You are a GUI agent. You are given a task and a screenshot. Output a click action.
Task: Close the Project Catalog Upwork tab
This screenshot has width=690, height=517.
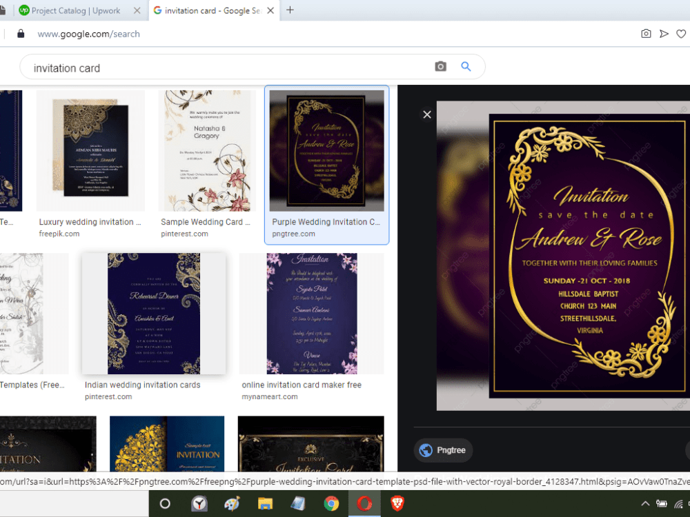(x=137, y=10)
